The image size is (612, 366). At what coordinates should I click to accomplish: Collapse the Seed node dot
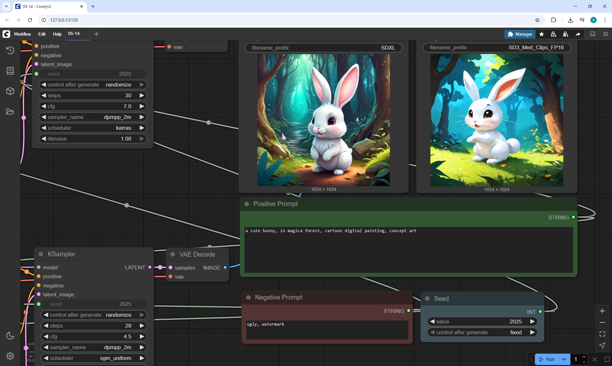pos(427,299)
